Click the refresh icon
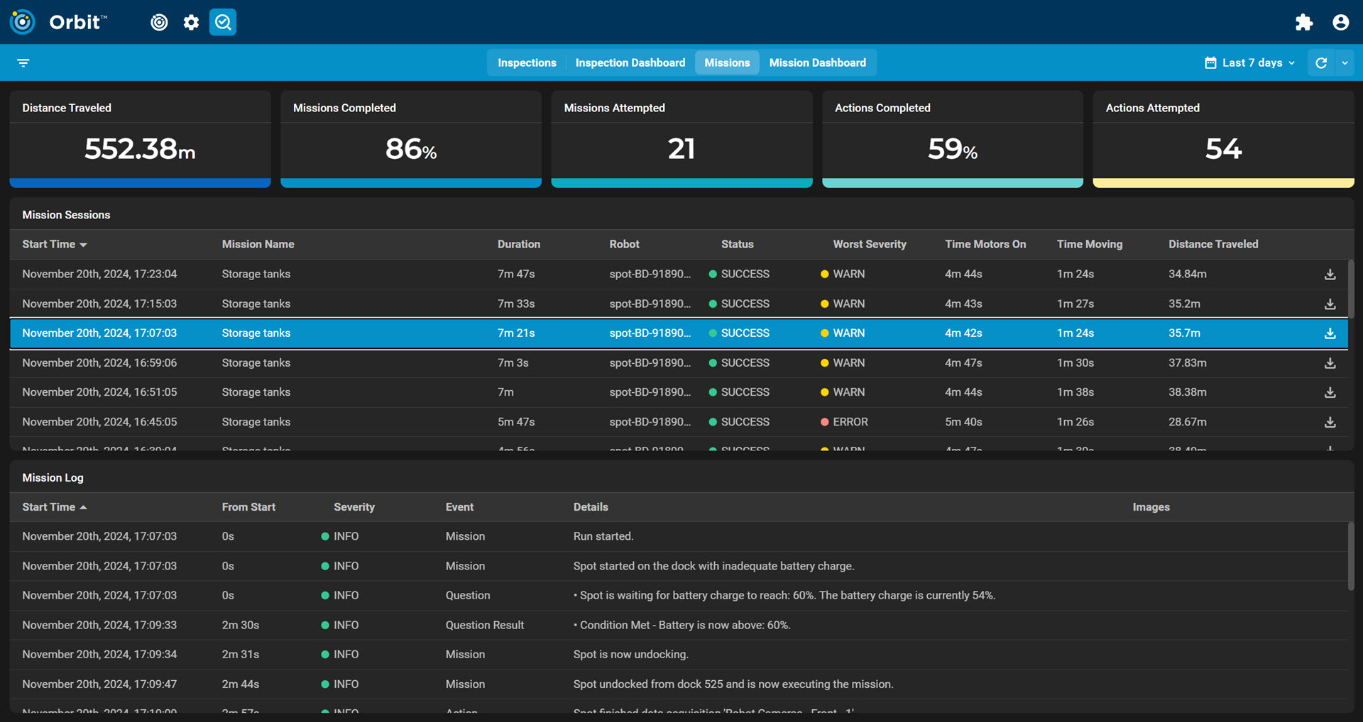Viewport: 1363px width, 722px height. (x=1321, y=63)
